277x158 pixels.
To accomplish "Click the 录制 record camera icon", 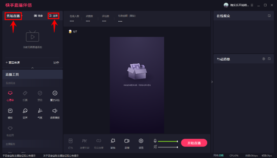I will (127, 143).
